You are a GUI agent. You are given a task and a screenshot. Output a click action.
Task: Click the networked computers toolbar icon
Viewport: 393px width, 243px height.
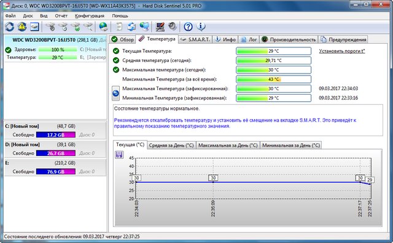pos(144,26)
